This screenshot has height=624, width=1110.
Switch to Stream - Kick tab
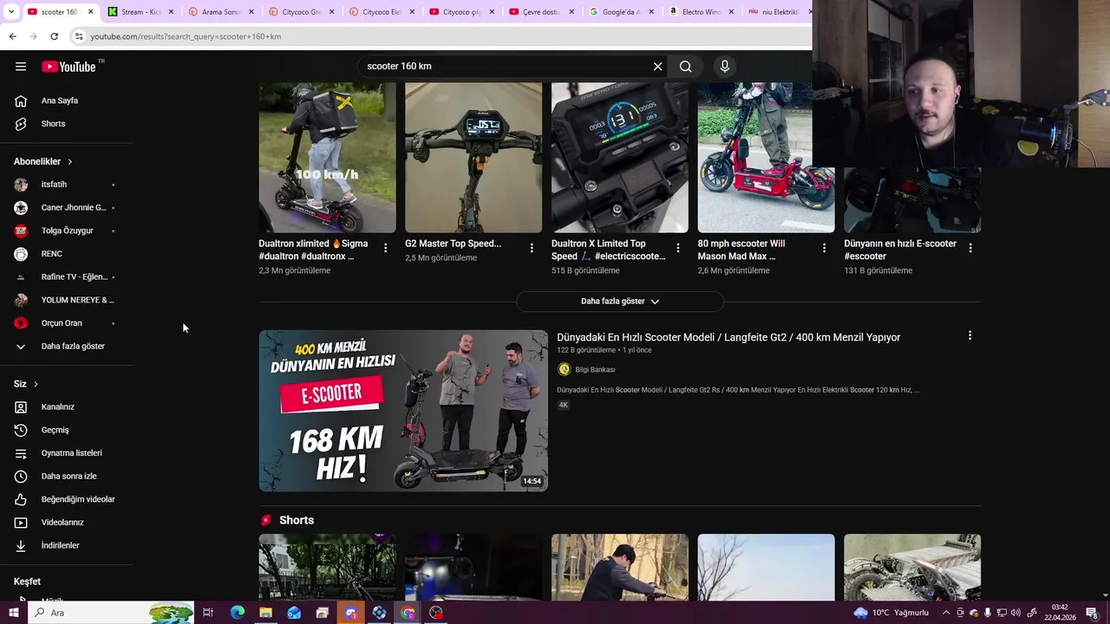coord(141,12)
